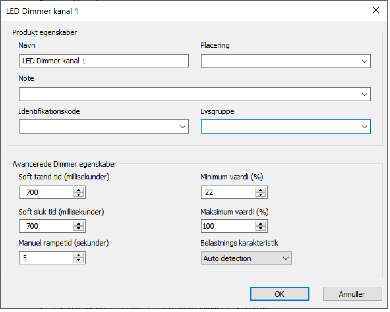Open the Identifikationskode dropdown
The height and width of the screenshot is (312, 390).
[x=182, y=127]
